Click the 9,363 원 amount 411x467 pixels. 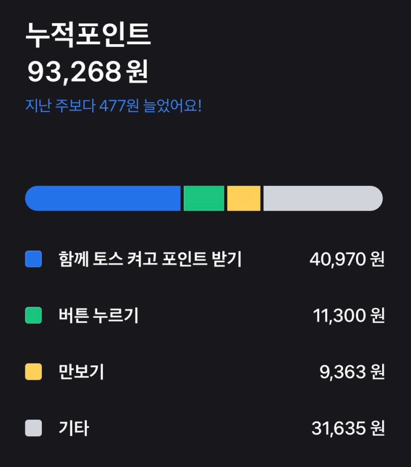click(x=352, y=372)
